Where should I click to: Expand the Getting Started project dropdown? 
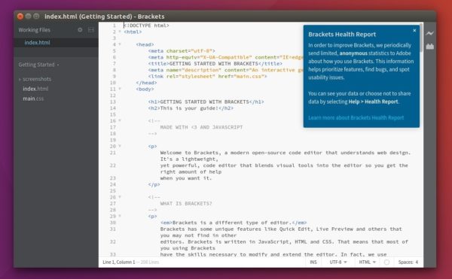coord(38,65)
